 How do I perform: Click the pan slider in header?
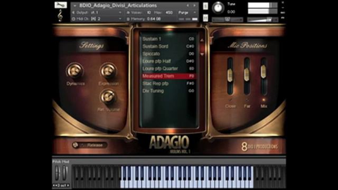(x=228, y=20)
